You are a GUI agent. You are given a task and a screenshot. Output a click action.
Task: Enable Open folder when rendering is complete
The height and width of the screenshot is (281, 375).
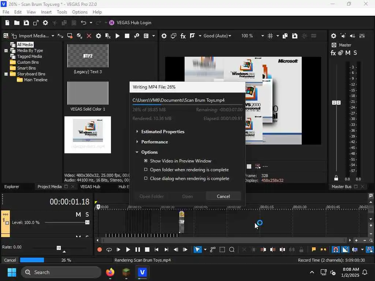pos(146,170)
